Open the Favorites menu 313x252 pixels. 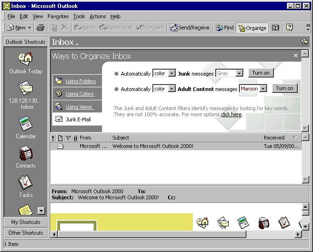pos(58,16)
